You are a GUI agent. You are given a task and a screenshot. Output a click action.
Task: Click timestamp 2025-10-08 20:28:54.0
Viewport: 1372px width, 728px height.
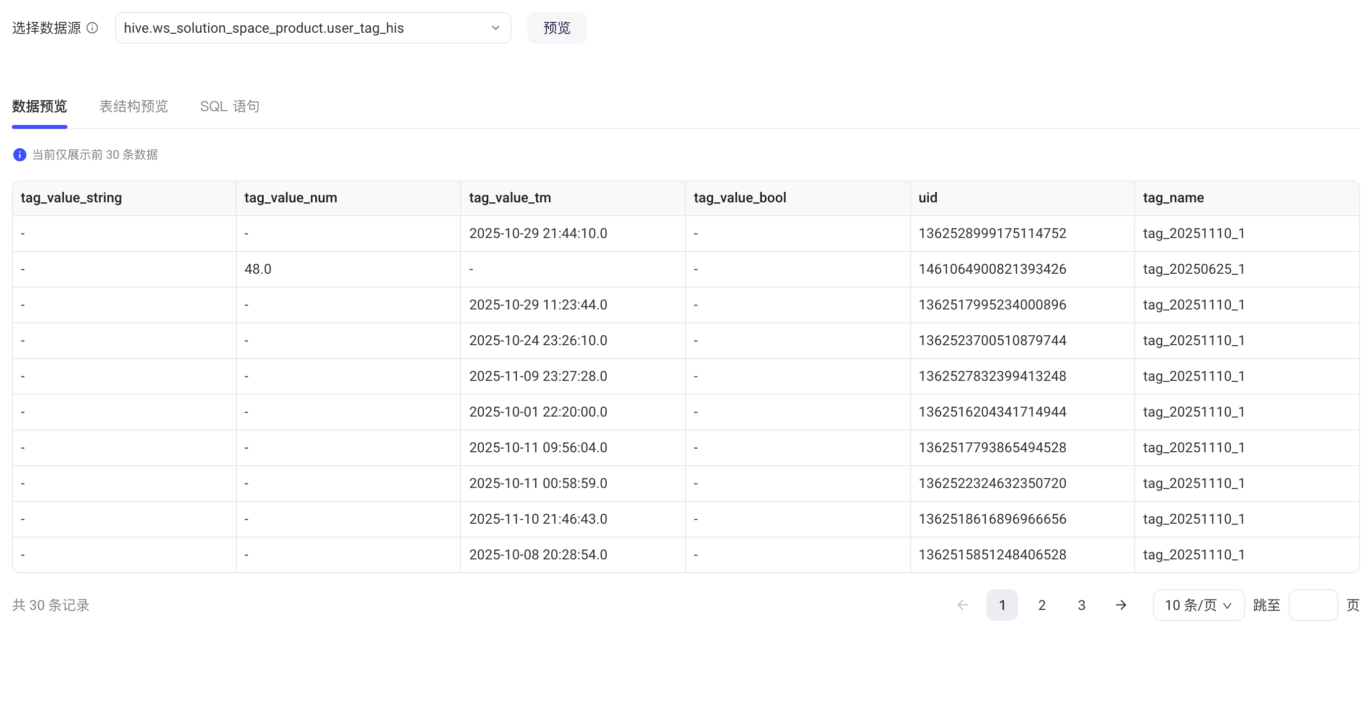538,555
